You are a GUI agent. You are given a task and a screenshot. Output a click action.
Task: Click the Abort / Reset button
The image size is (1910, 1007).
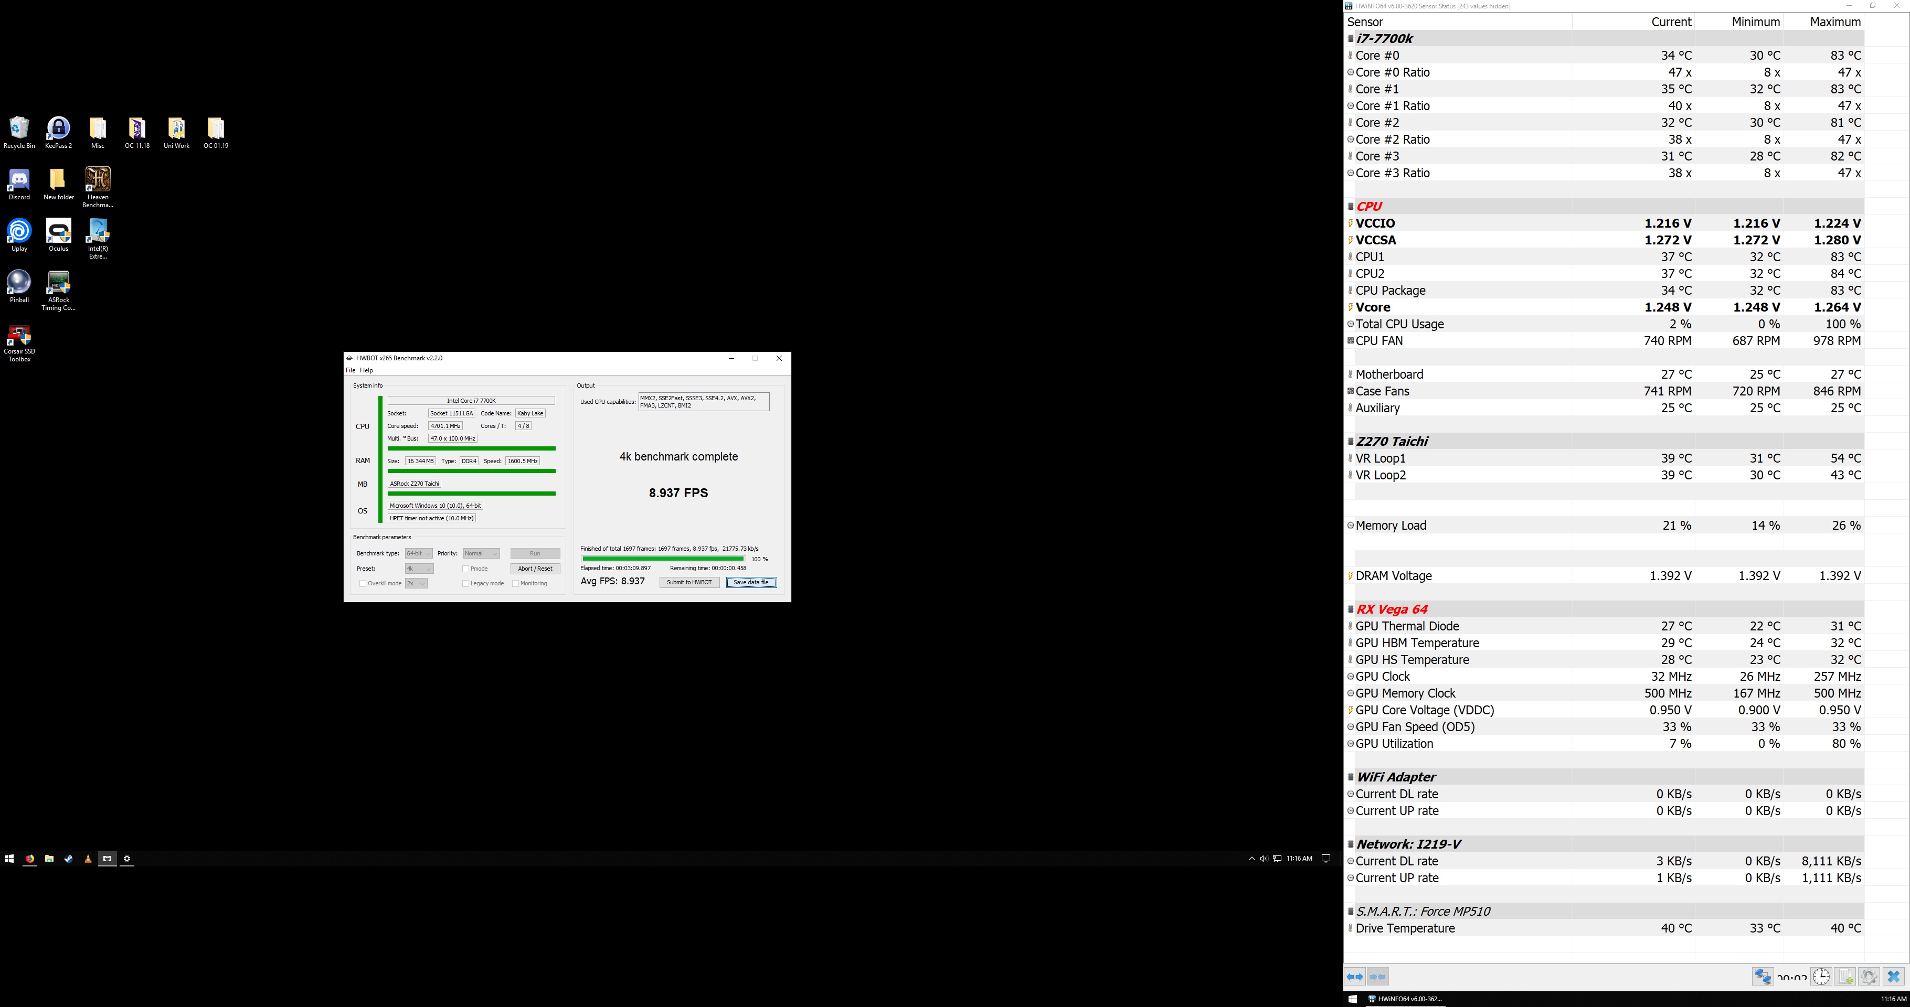point(535,569)
